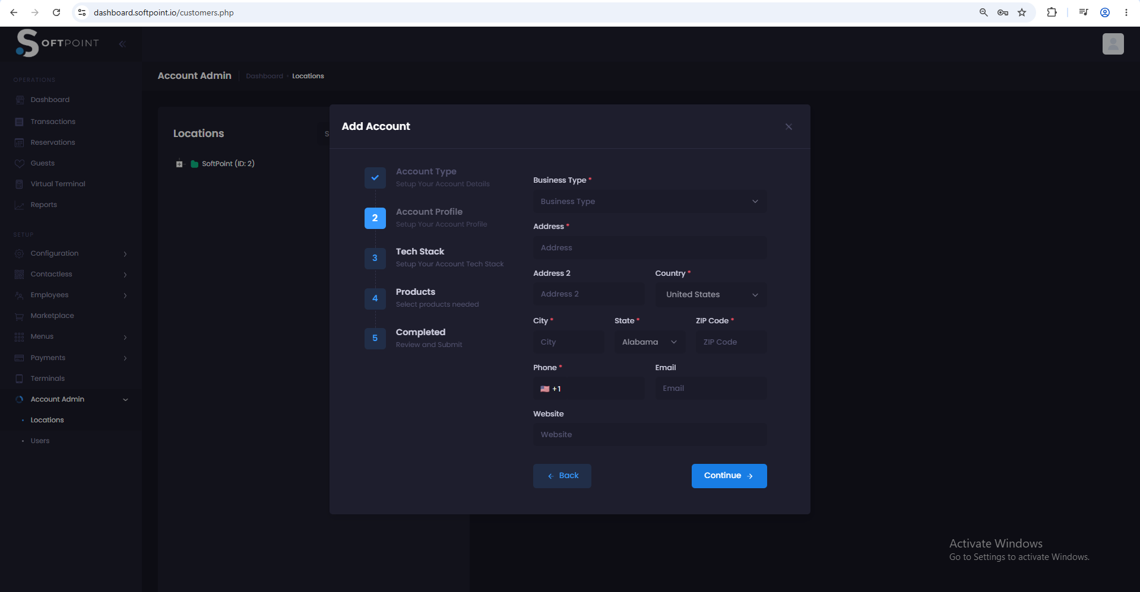This screenshot has width=1140, height=592.
Task: Click the Configuration gear icon
Action: (x=20, y=253)
